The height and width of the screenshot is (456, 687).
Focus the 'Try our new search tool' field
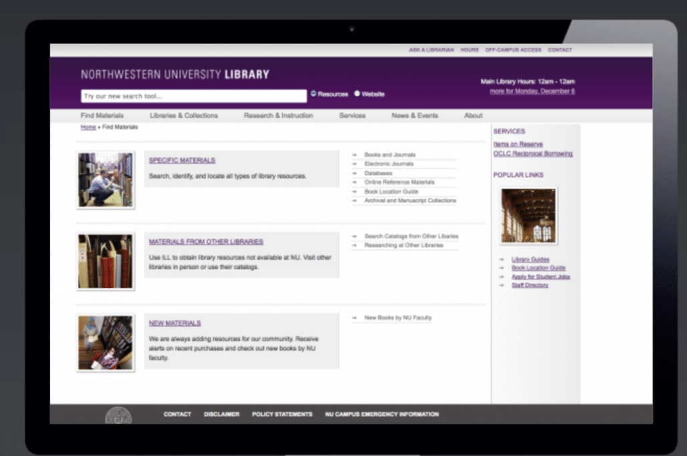(x=193, y=96)
